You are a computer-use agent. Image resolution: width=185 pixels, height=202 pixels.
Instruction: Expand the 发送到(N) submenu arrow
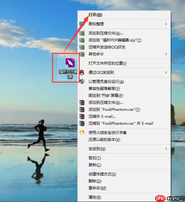pos(166,149)
